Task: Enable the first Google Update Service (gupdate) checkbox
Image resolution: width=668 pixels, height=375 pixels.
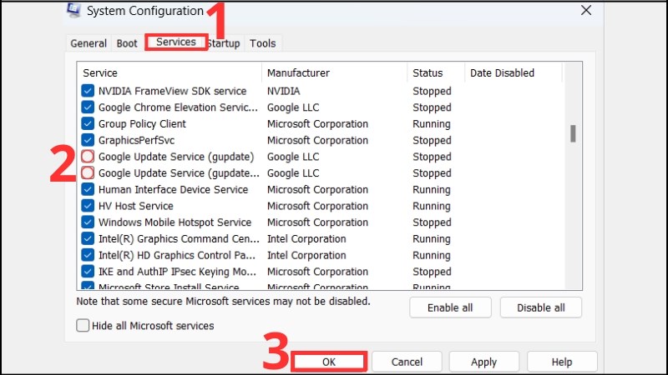Action: 88,157
